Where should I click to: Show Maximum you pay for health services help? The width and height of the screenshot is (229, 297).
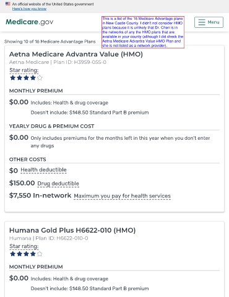[x=123, y=196]
